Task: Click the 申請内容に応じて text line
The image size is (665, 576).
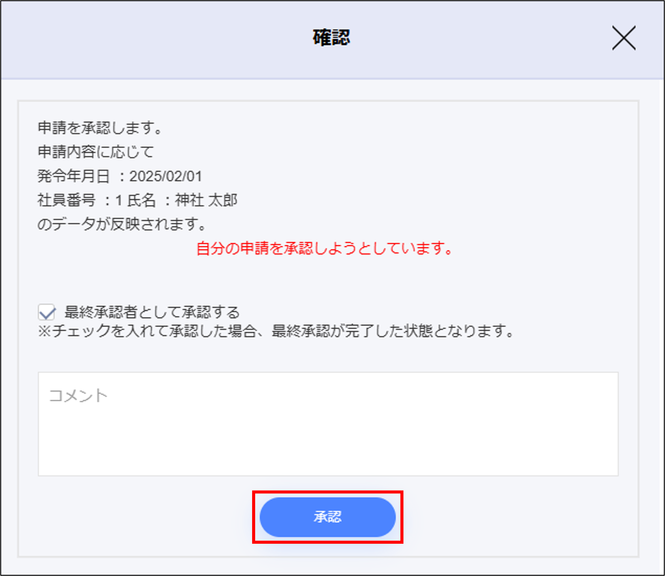Action: click(x=96, y=152)
